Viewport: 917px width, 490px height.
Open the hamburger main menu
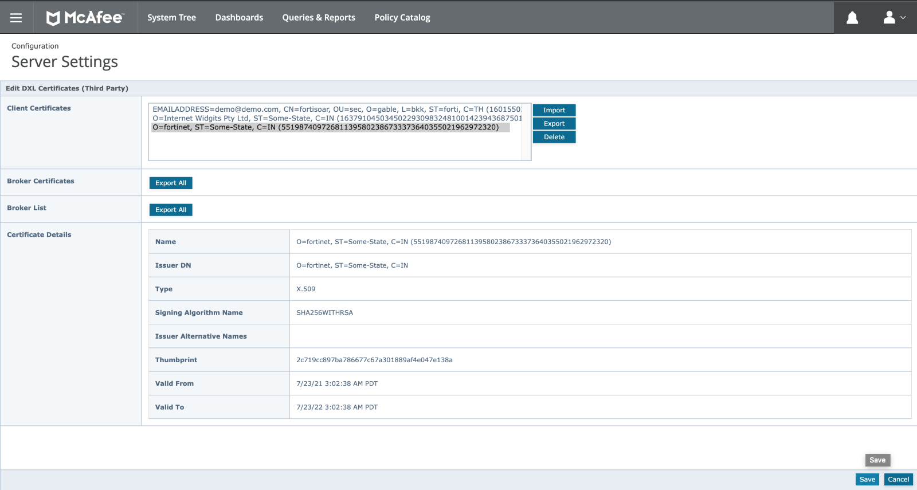[x=16, y=18]
